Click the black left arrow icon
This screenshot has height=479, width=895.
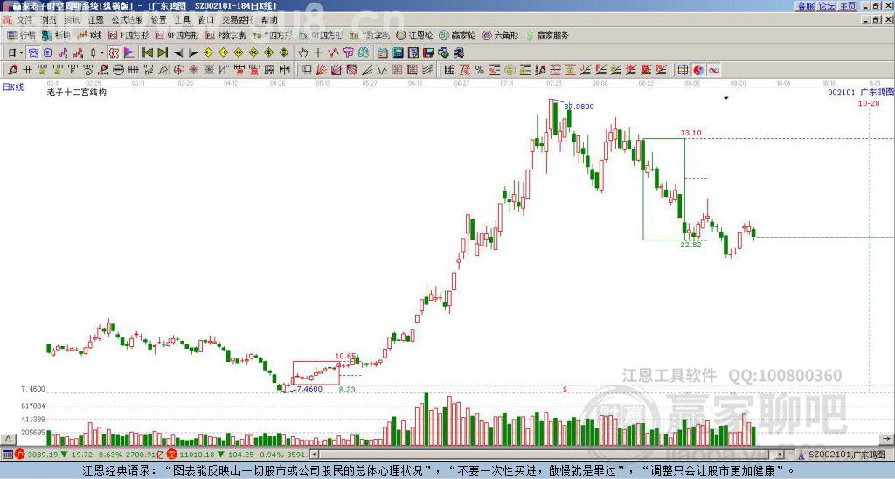(178, 53)
